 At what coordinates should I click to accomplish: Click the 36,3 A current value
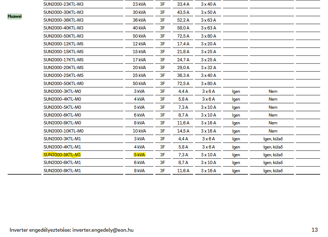183,75
